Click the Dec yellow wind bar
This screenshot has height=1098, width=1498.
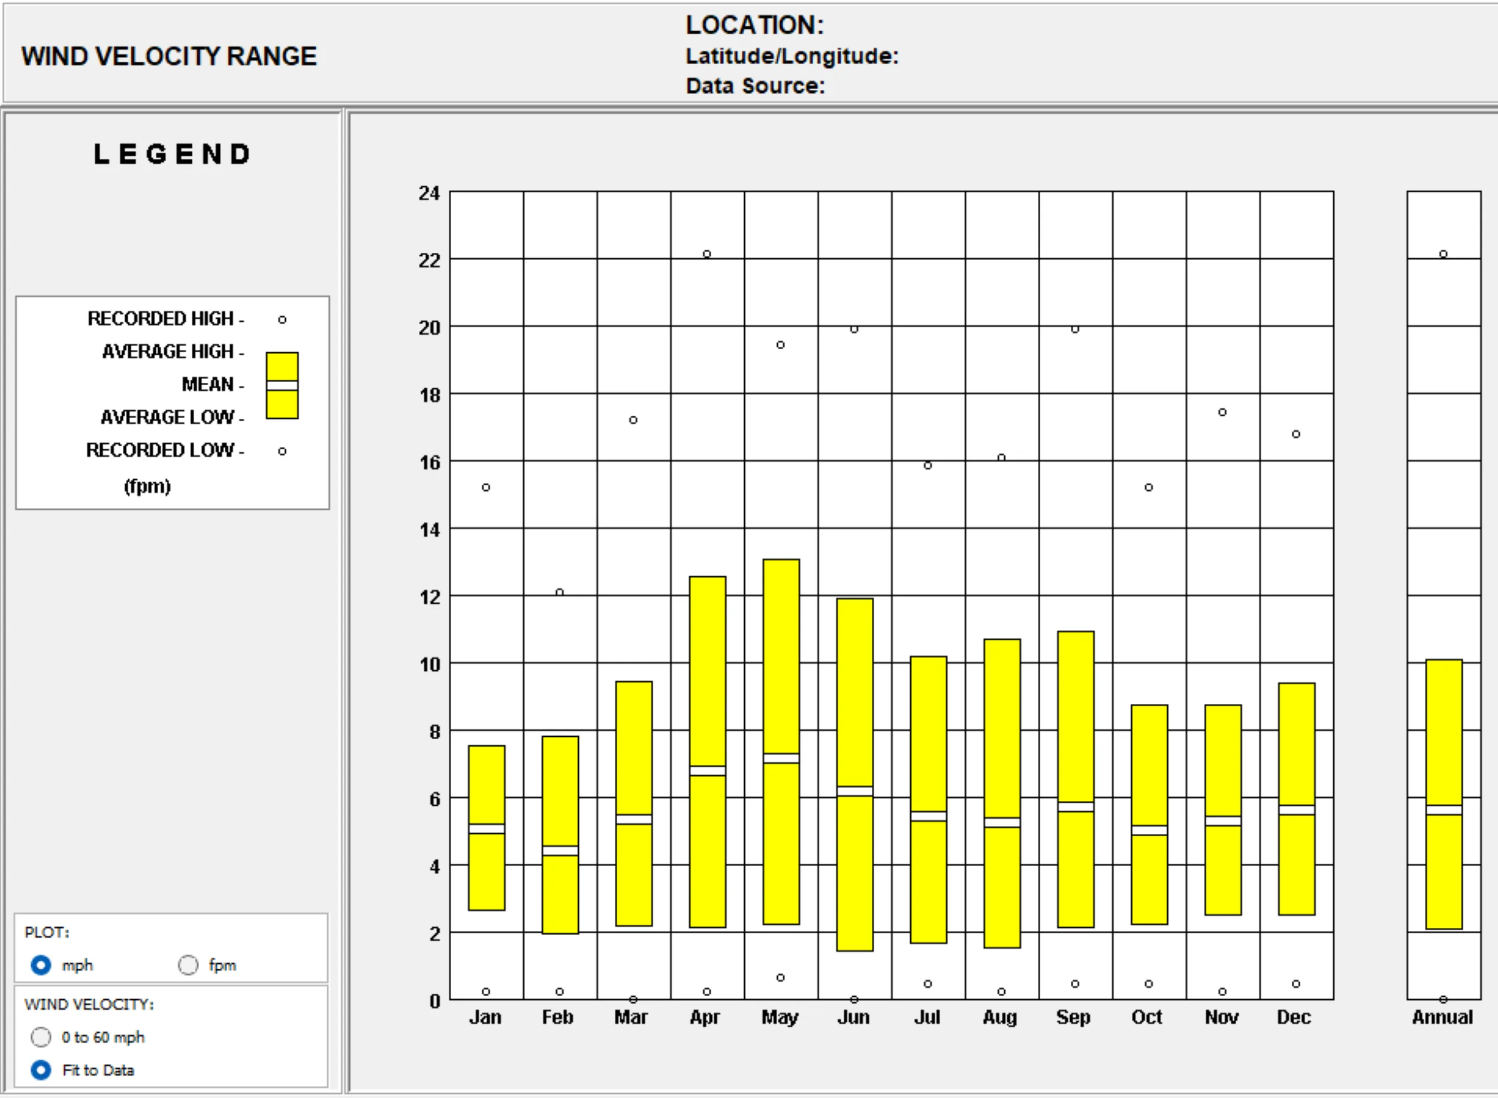point(1297,799)
